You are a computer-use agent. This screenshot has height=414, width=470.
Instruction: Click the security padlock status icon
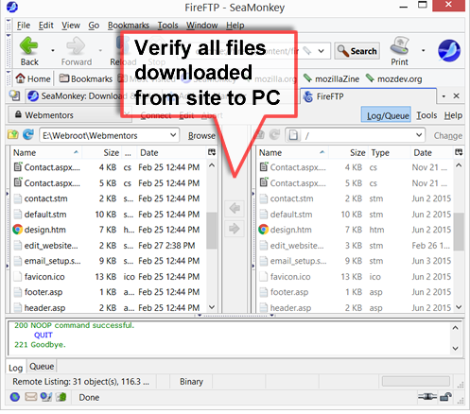point(445,397)
